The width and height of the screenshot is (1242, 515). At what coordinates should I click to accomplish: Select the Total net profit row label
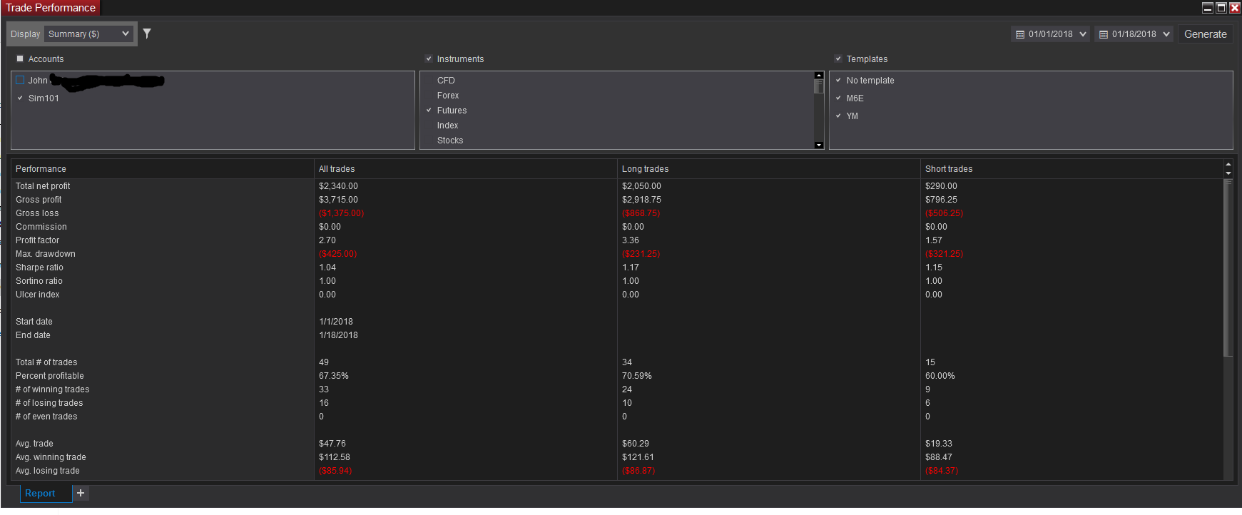pyautogui.click(x=43, y=186)
